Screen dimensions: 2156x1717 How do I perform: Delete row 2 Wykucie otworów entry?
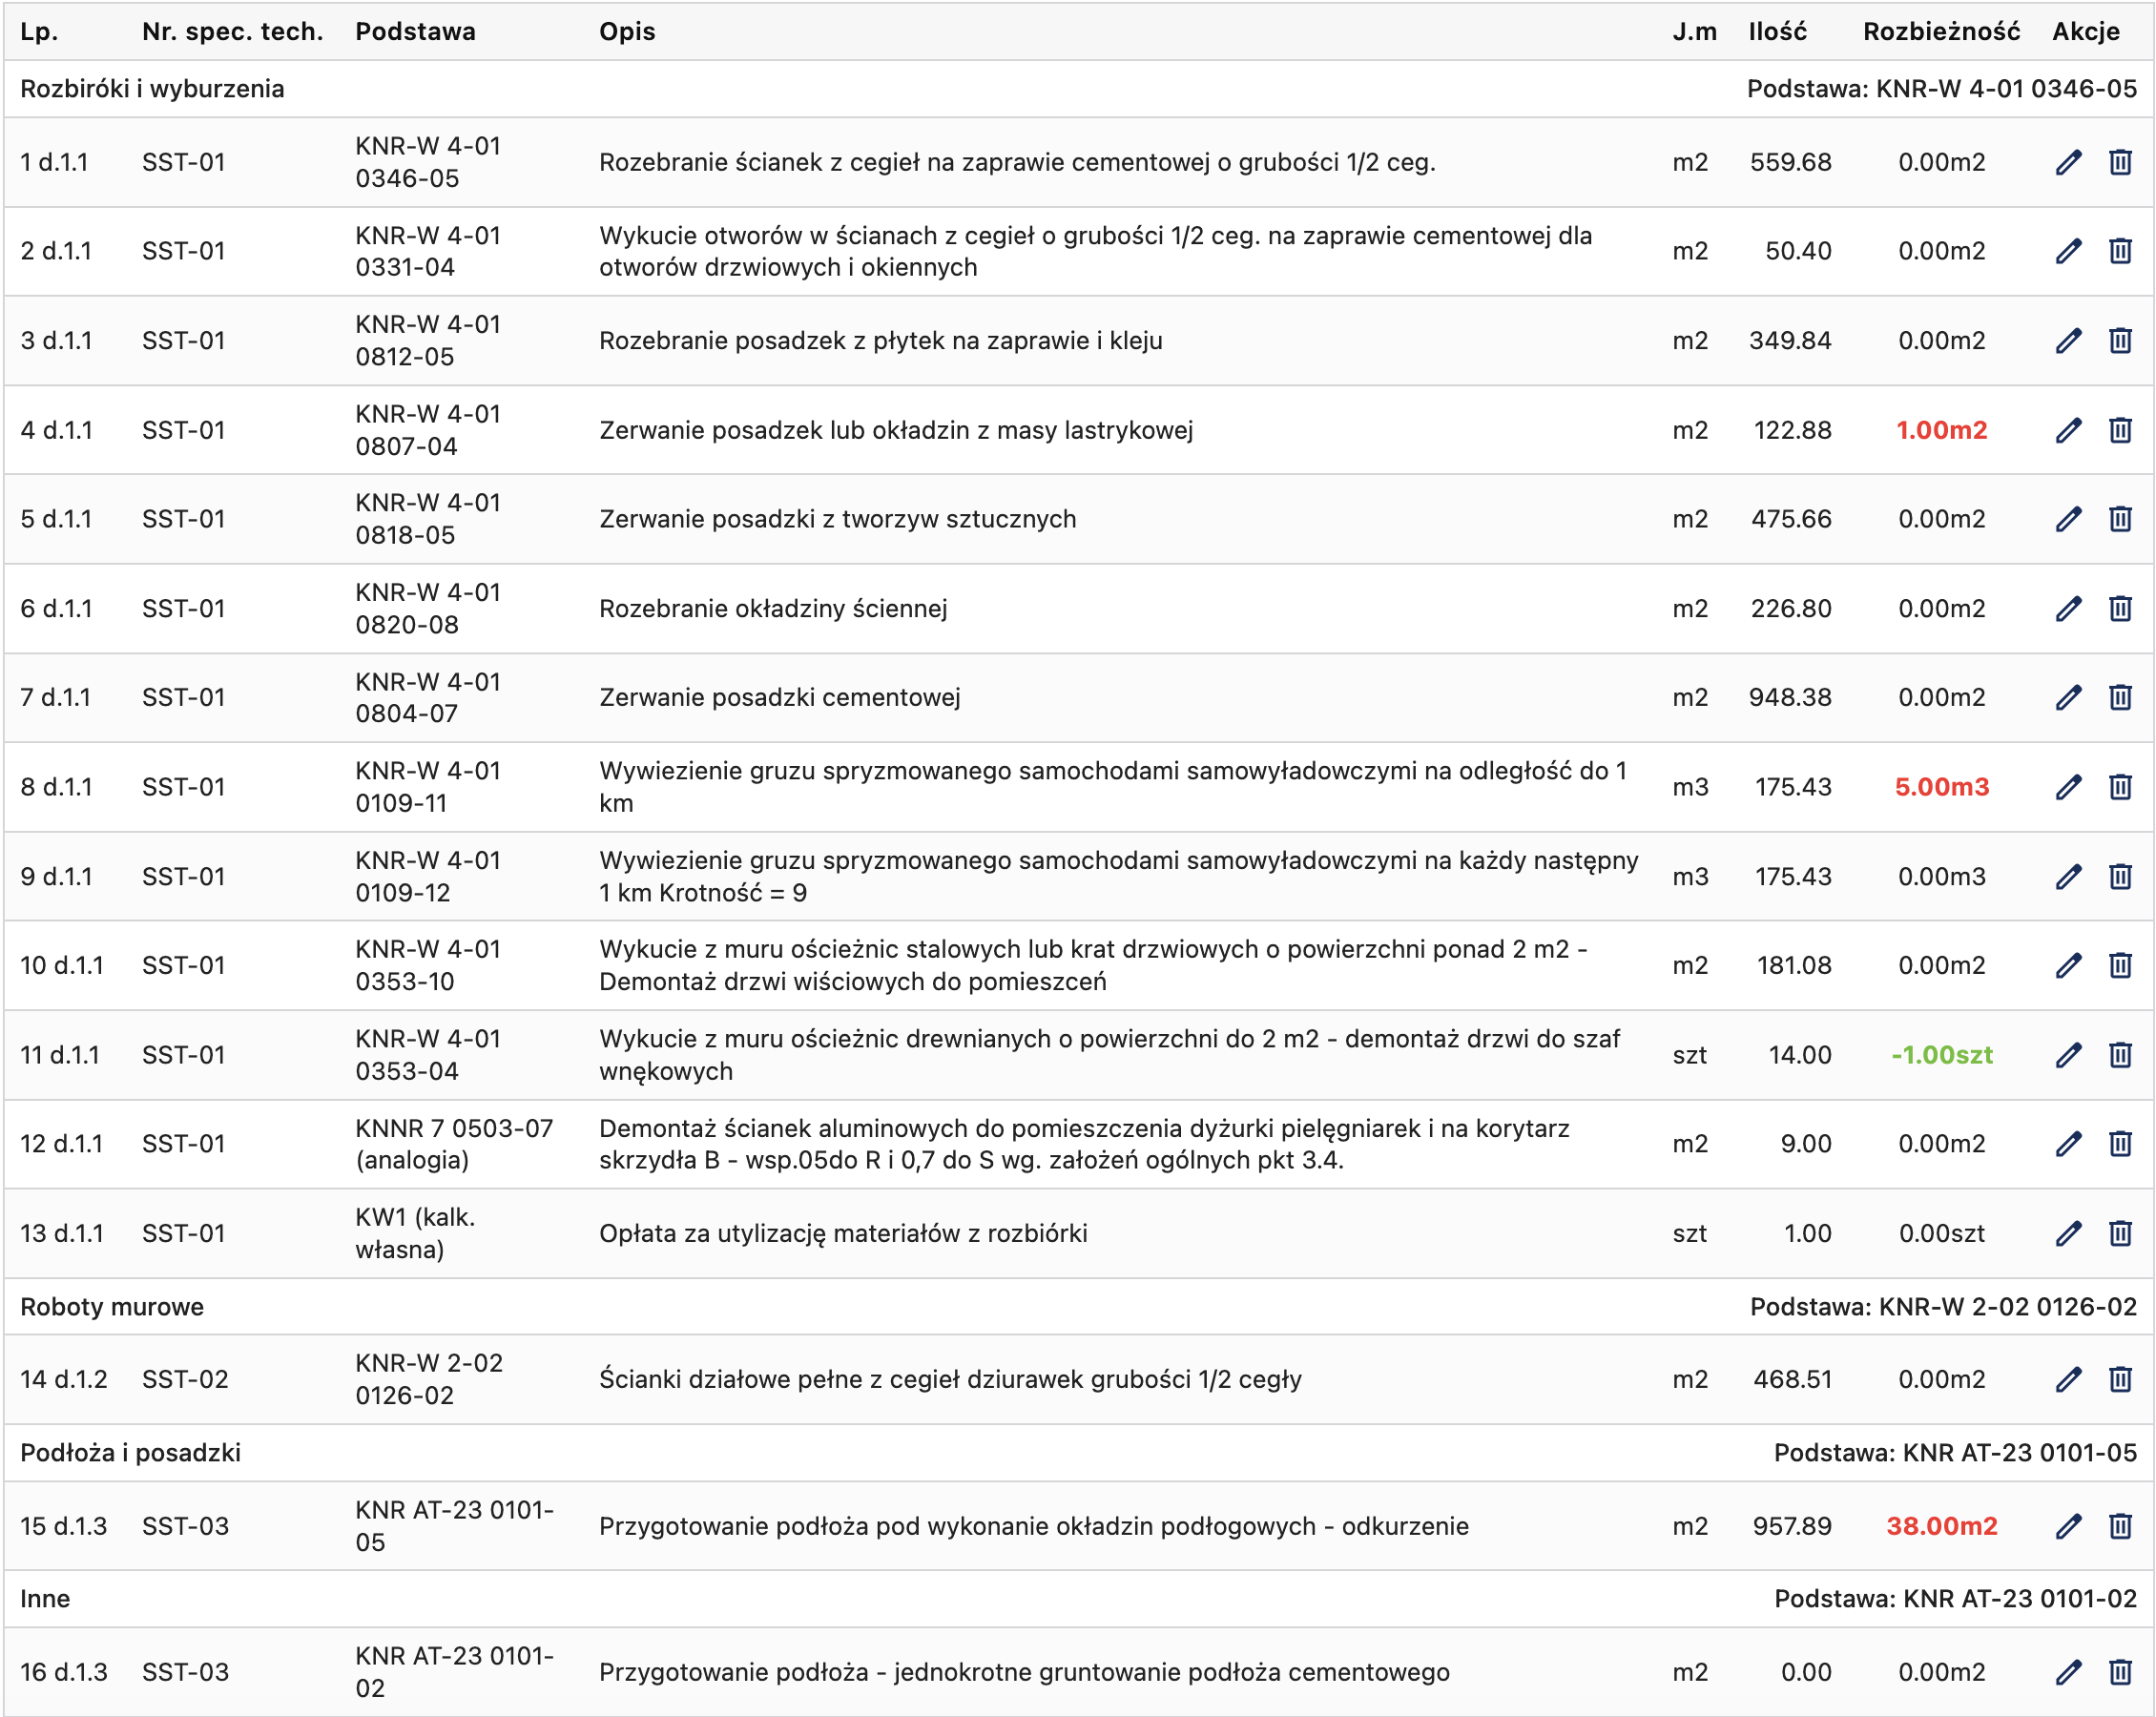[x=2119, y=251]
